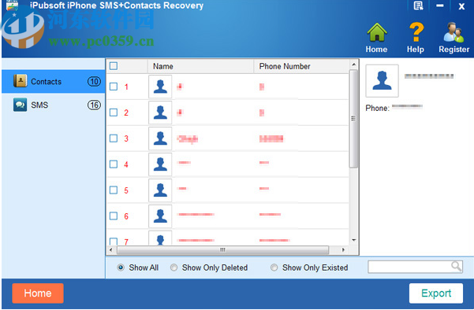The width and height of the screenshot is (474, 310).
Task: Click the Export button
Action: coord(436,293)
